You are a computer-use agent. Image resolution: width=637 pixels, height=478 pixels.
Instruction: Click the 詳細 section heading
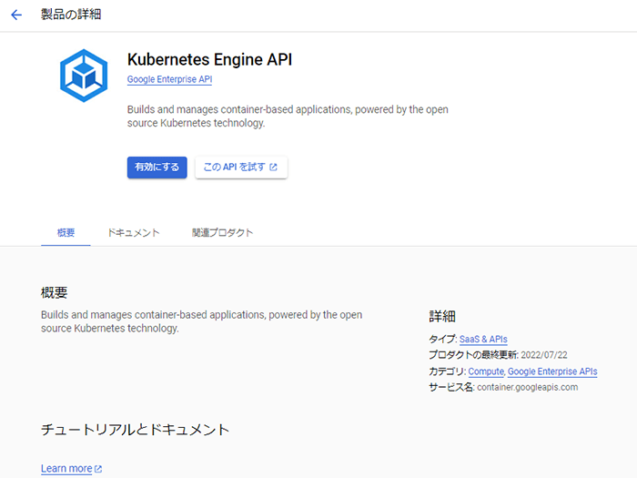point(442,316)
